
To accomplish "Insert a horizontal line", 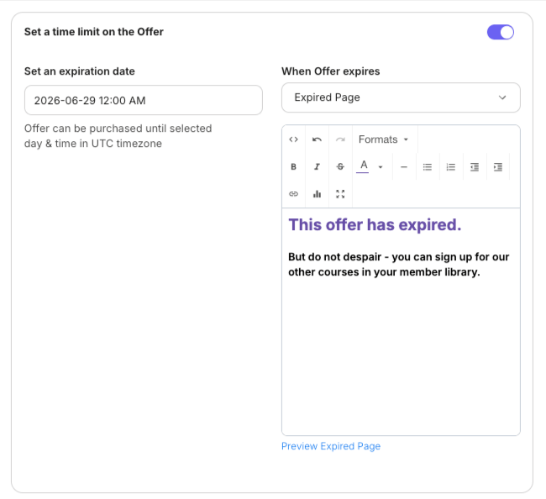I will 404,167.
